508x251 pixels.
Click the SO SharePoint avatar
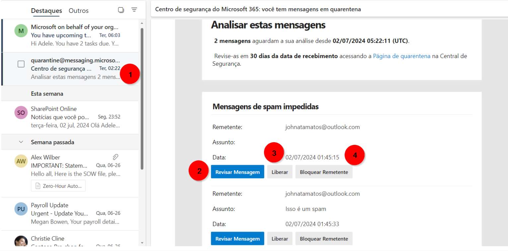click(21, 113)
